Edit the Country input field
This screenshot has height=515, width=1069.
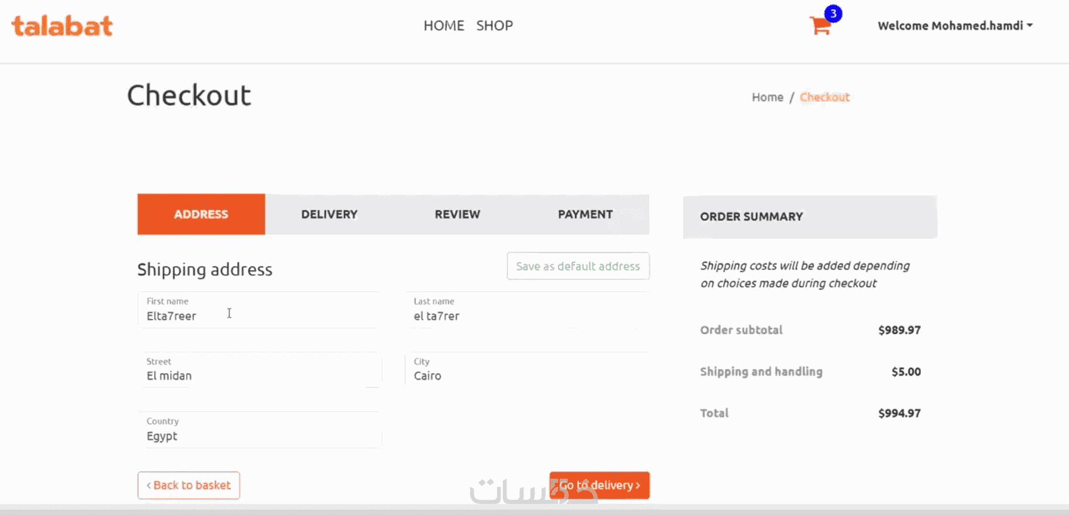259,436
